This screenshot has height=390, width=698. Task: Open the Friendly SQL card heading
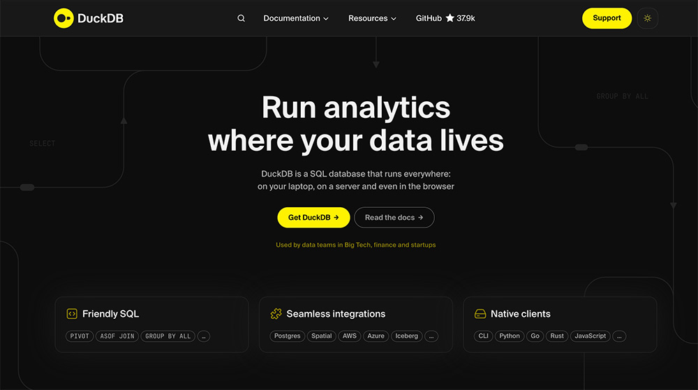110,314
